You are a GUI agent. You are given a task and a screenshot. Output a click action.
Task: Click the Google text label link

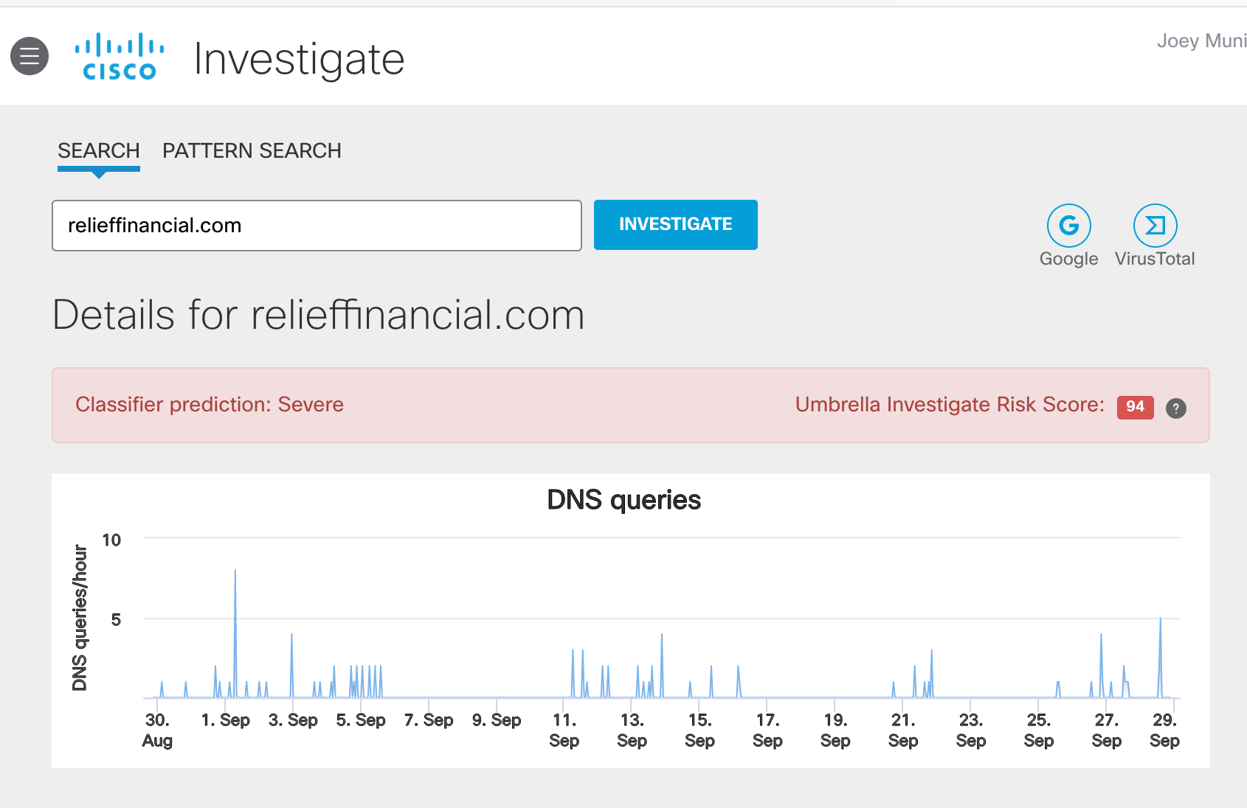(1068, 260)
